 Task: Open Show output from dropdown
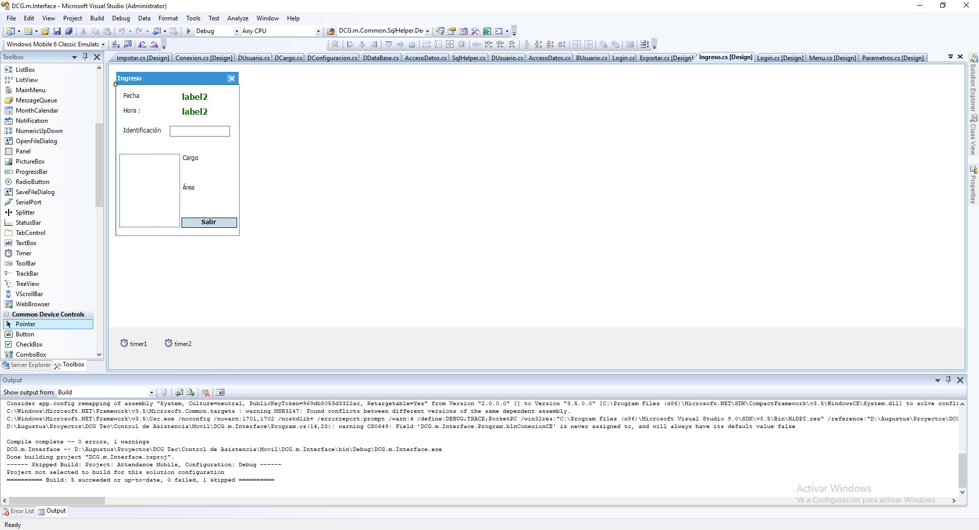(x=151, y=392)
